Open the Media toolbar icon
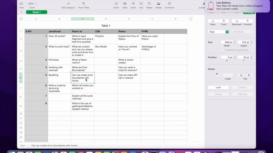Image resolution: width=273 pixels, height=153 pixels. click(158, 4)
